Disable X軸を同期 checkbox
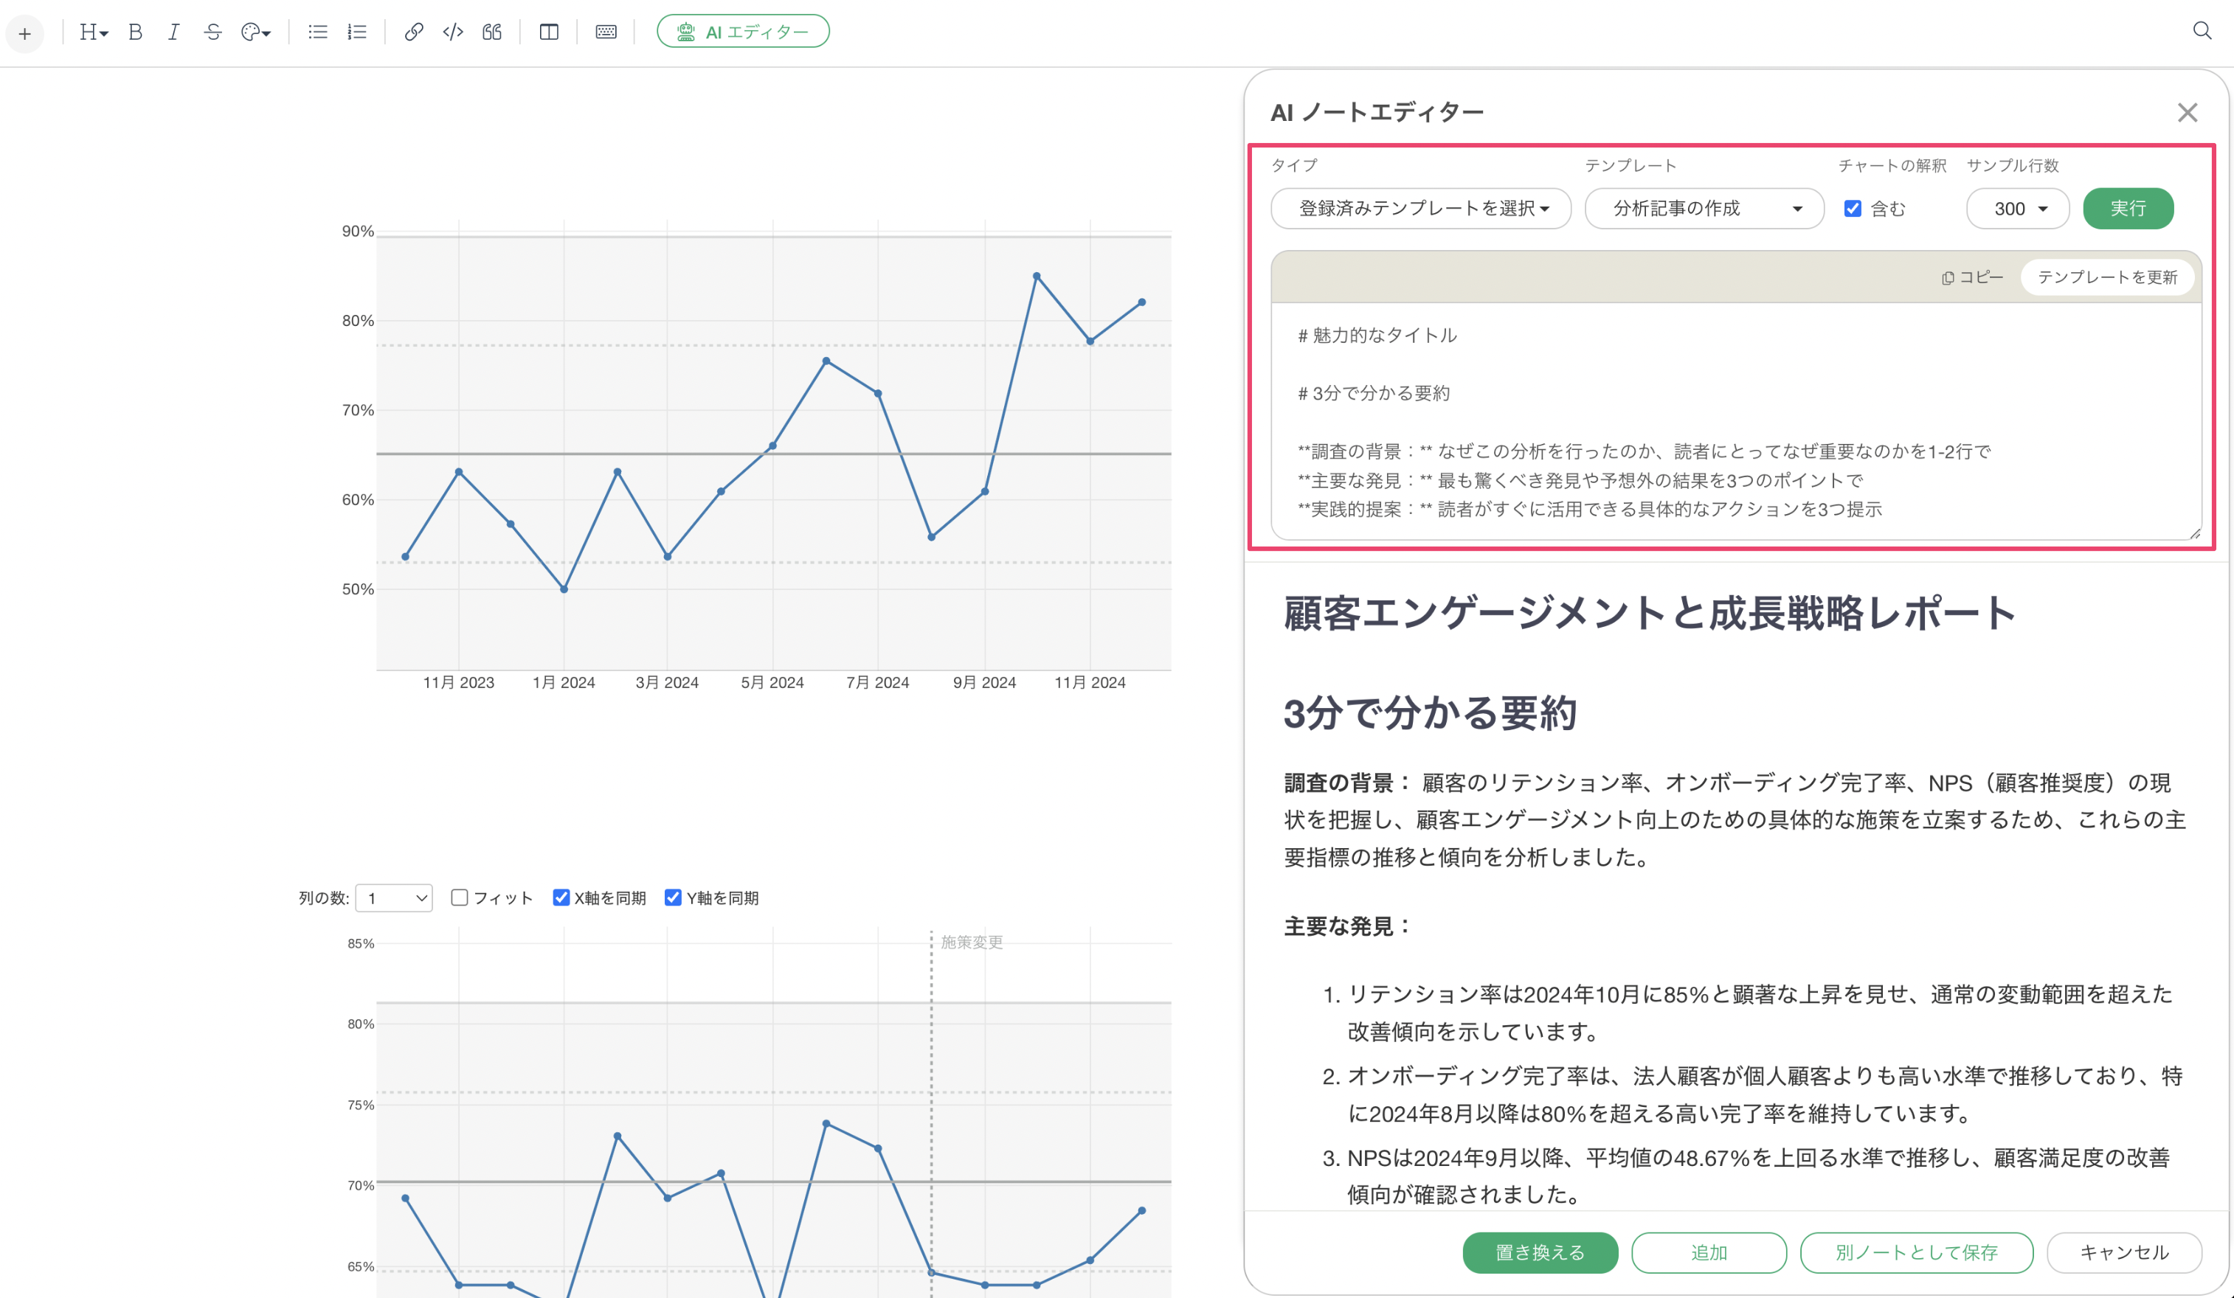This screenshot has width=2234, height=1298. [561, 897]
